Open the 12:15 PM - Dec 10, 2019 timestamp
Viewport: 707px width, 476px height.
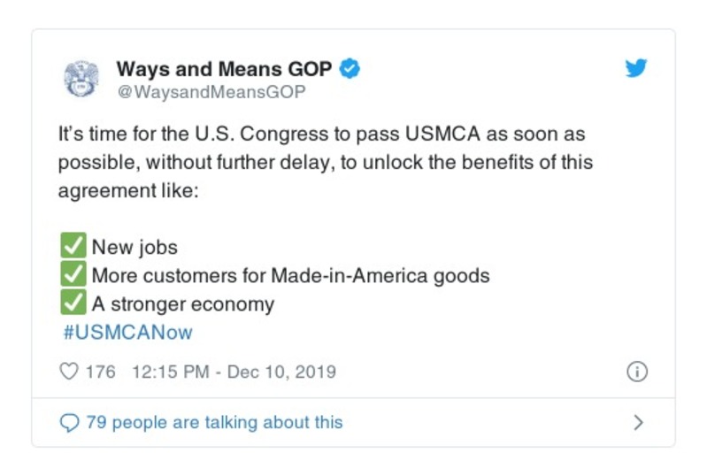(234, 372)
